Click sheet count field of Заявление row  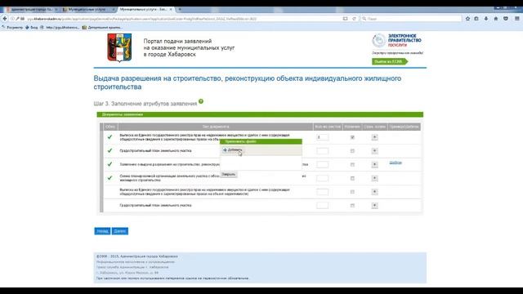click(x=322, y=164)
